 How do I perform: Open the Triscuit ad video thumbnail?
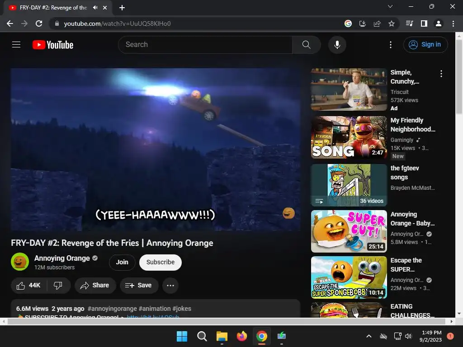coord(349,89)
